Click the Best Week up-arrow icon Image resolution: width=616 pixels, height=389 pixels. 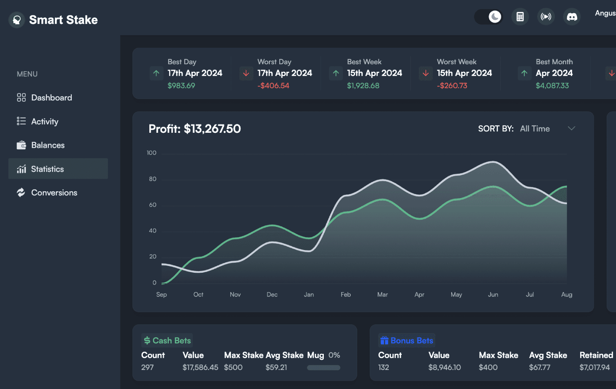(336, 73)
